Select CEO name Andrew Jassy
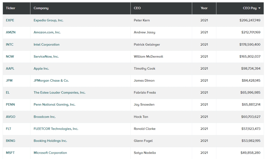Image resolution: width=267 pixels, height=159 pixels. (144, 32)
